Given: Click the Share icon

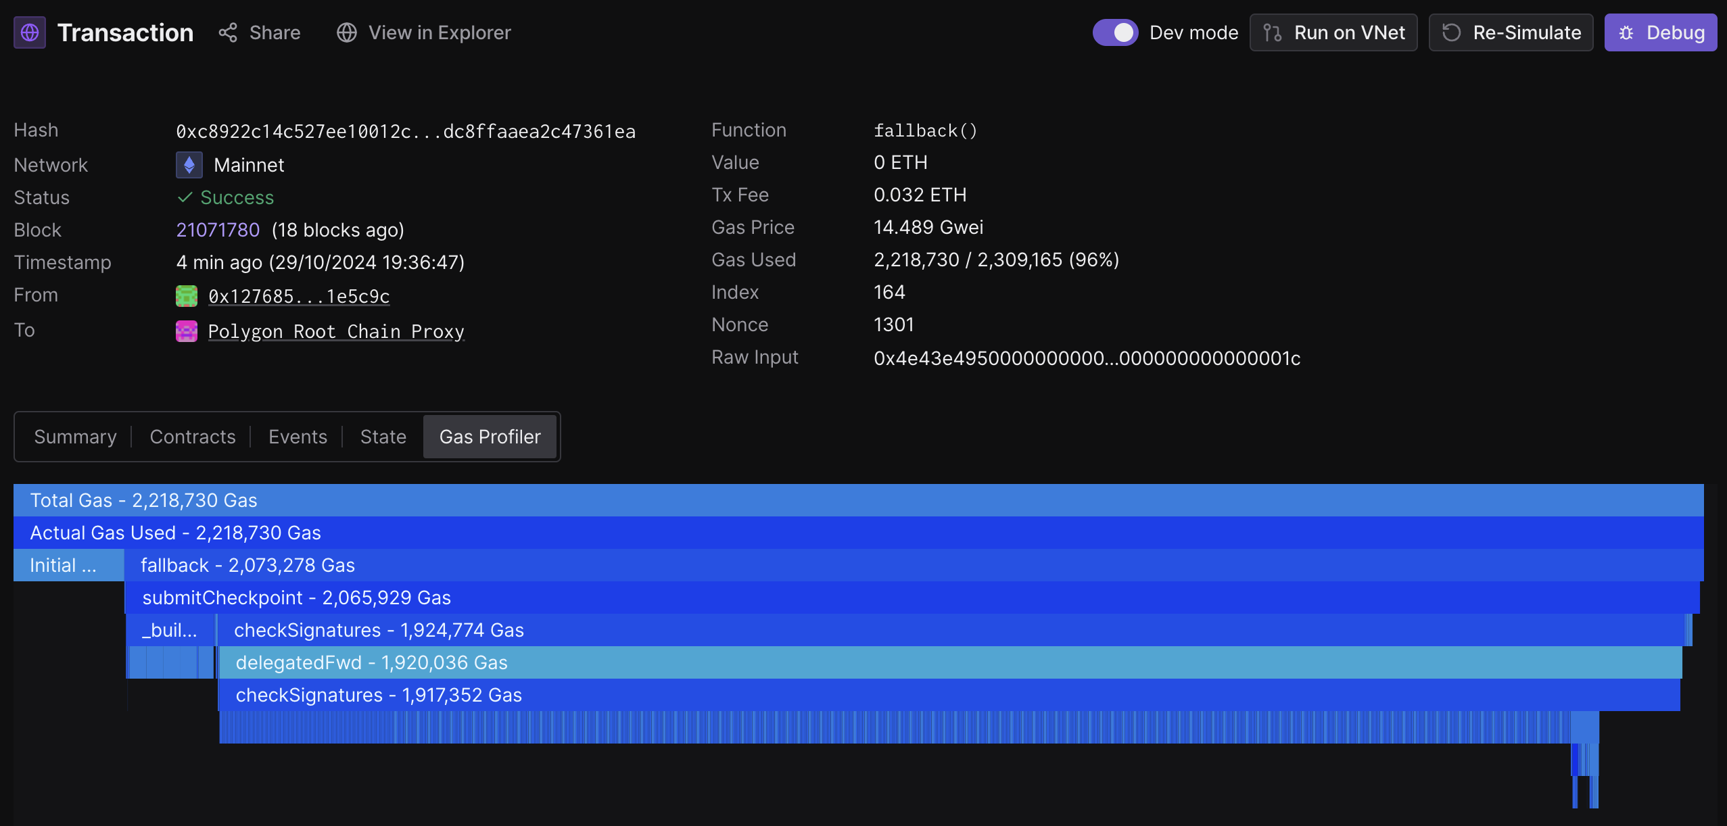Looking at the screenshot, I should tap(228, 32).
